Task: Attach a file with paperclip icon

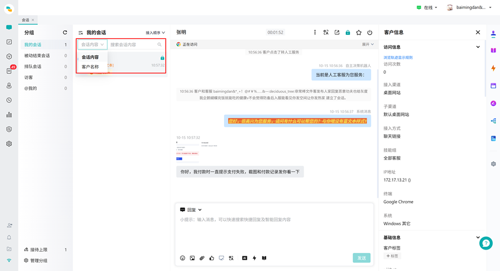Action: [202, 258]
